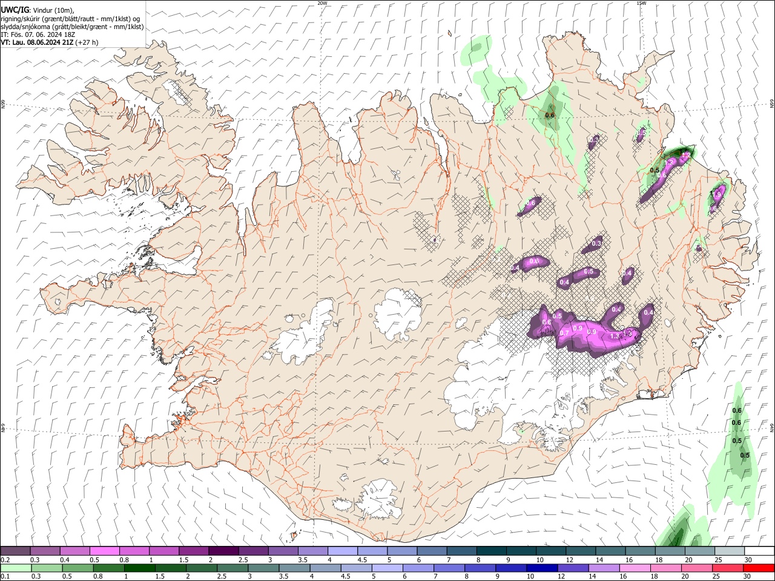Image resolution: width=775 pixels, height=581 pixels.
Task: Pick the 0.5 green swatch in lower rain scale
Action: click(x=77, y=568)
